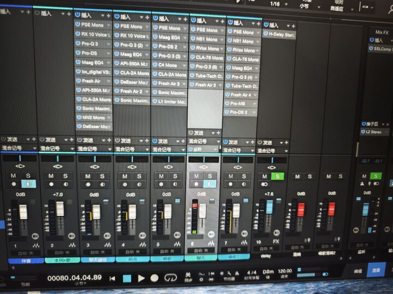
Task: Click the 00080.04.04.89 time display
Action: (74, 277)
